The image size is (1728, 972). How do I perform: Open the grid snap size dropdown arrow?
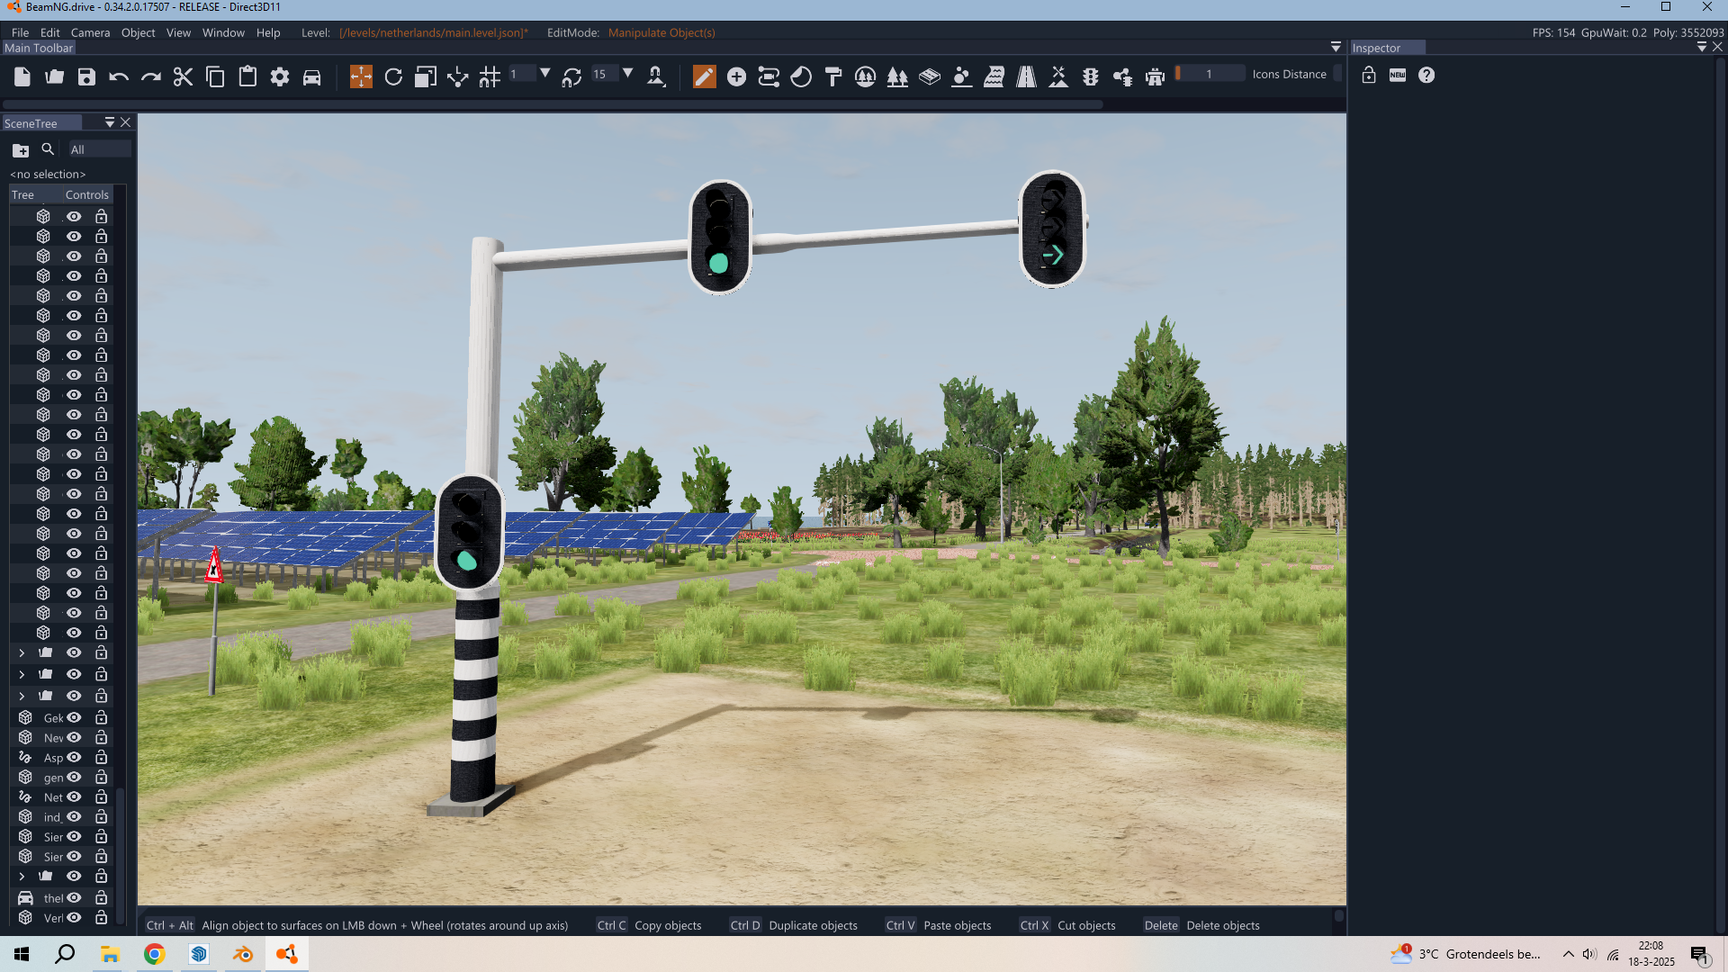point(545,74)
